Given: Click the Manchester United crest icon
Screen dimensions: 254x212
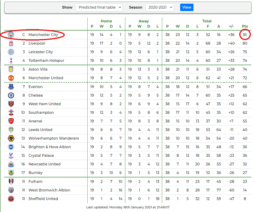Looking at the screenshot, I should (x=11, y=78).
